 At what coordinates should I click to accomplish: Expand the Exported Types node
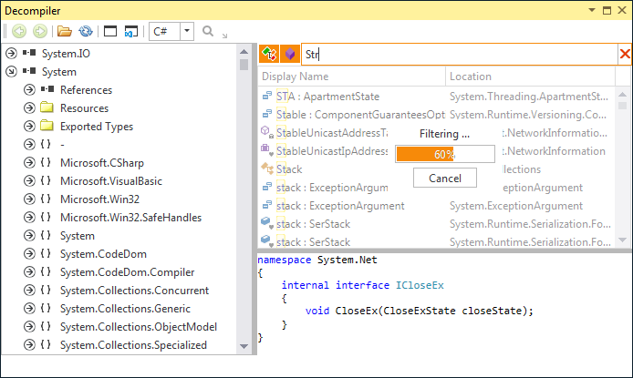(29, 126)
